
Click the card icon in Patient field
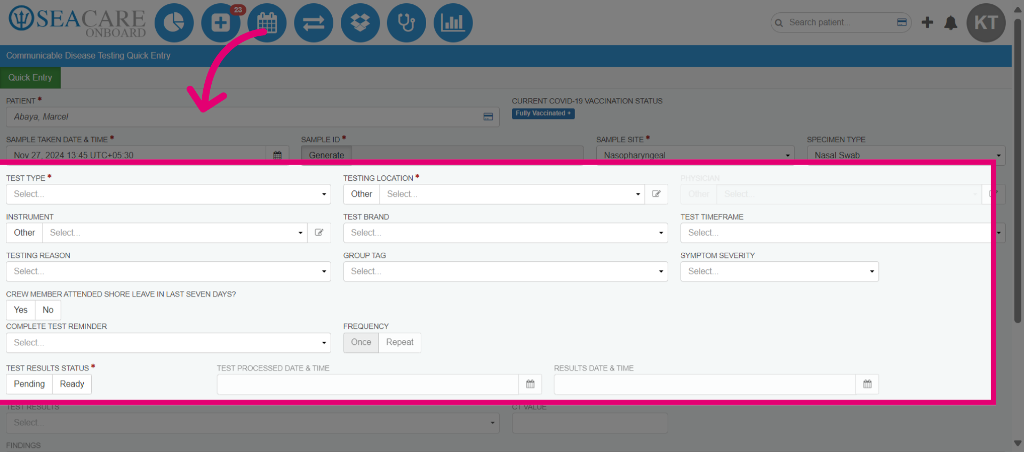tap(488, 117)
